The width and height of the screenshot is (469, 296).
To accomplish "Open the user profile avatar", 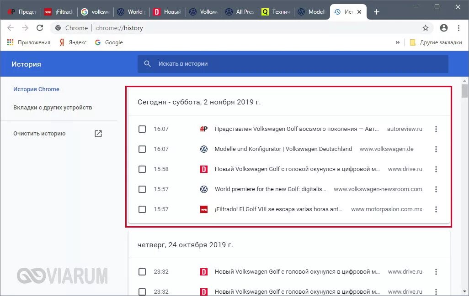I will [x=444, y=28].
